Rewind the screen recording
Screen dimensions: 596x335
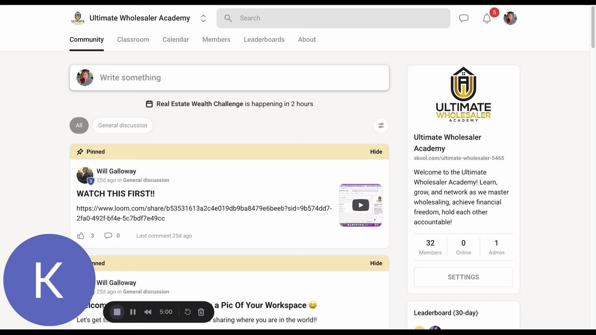(148, 312)
